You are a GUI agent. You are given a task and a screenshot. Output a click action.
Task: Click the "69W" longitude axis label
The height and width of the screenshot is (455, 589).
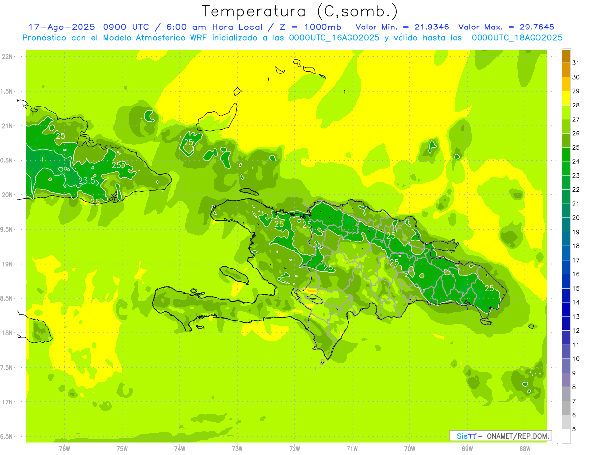tap(467, 449)
